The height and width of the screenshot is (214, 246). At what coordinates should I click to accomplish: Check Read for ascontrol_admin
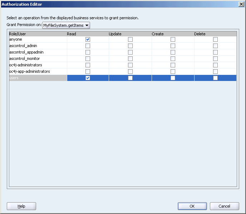click(x=88, y=46)
